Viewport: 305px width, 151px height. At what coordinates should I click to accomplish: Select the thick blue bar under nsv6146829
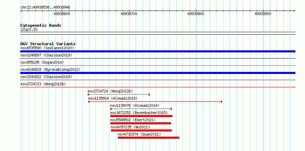[158, 73]
